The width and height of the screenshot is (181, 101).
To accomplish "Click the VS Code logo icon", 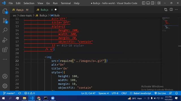I will [x=4, y=3].
